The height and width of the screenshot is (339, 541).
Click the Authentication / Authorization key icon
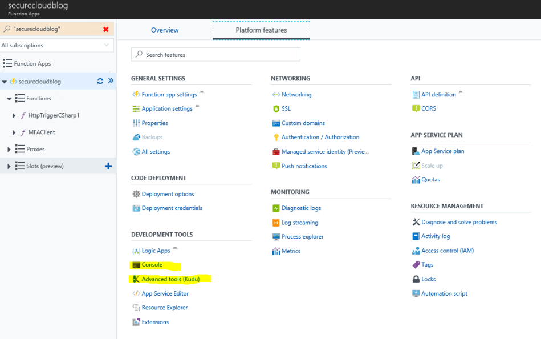click(276, 137)
